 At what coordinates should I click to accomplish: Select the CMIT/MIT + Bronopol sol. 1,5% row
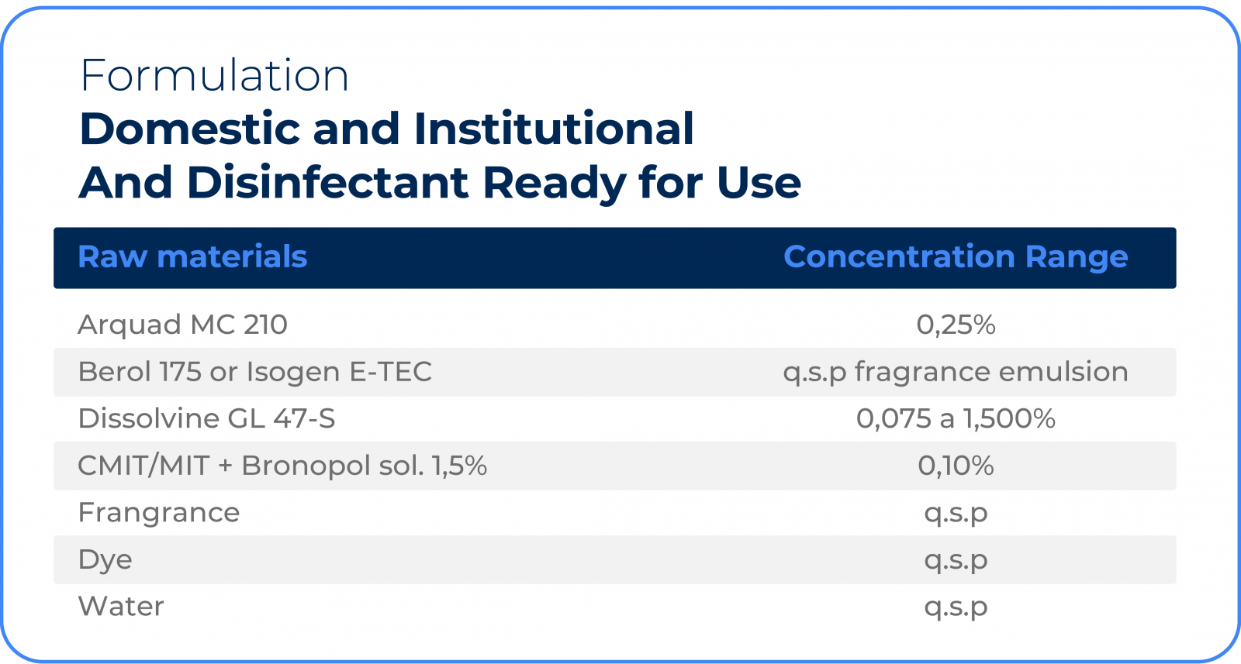tap(615, 466)
